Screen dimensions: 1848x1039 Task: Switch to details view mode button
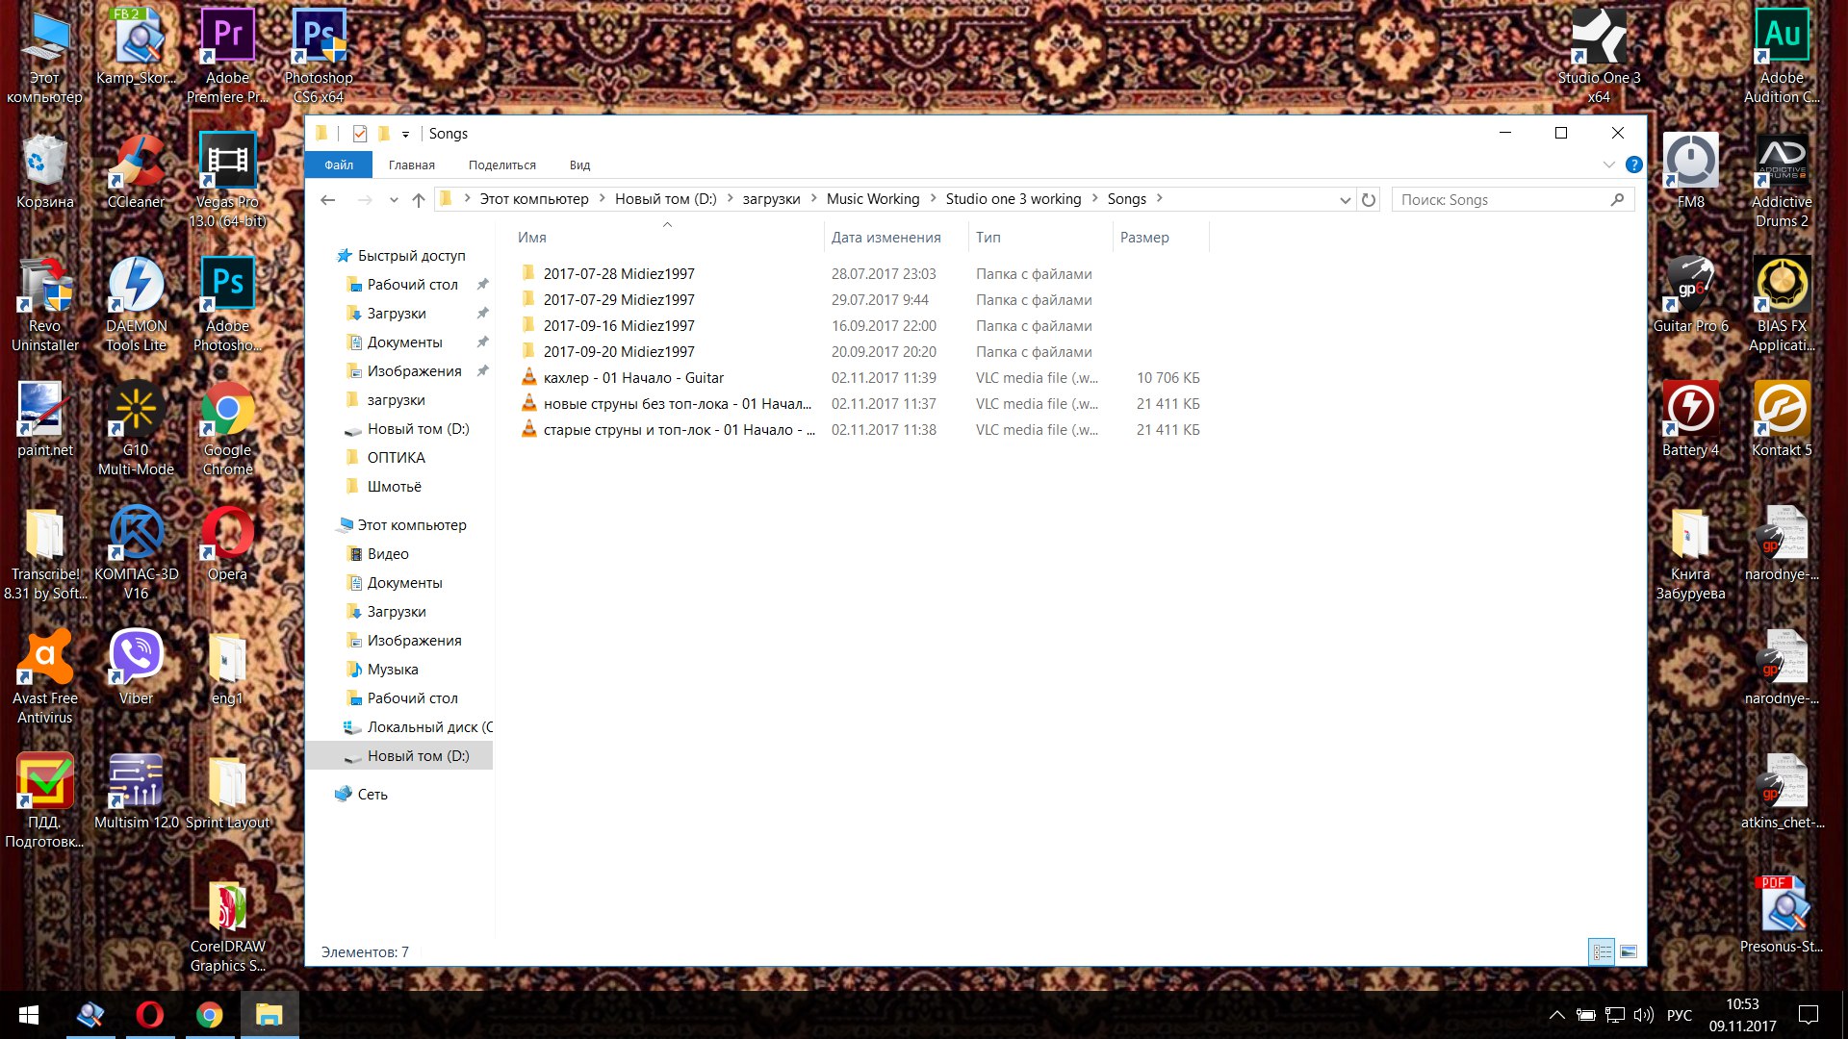1602,951
